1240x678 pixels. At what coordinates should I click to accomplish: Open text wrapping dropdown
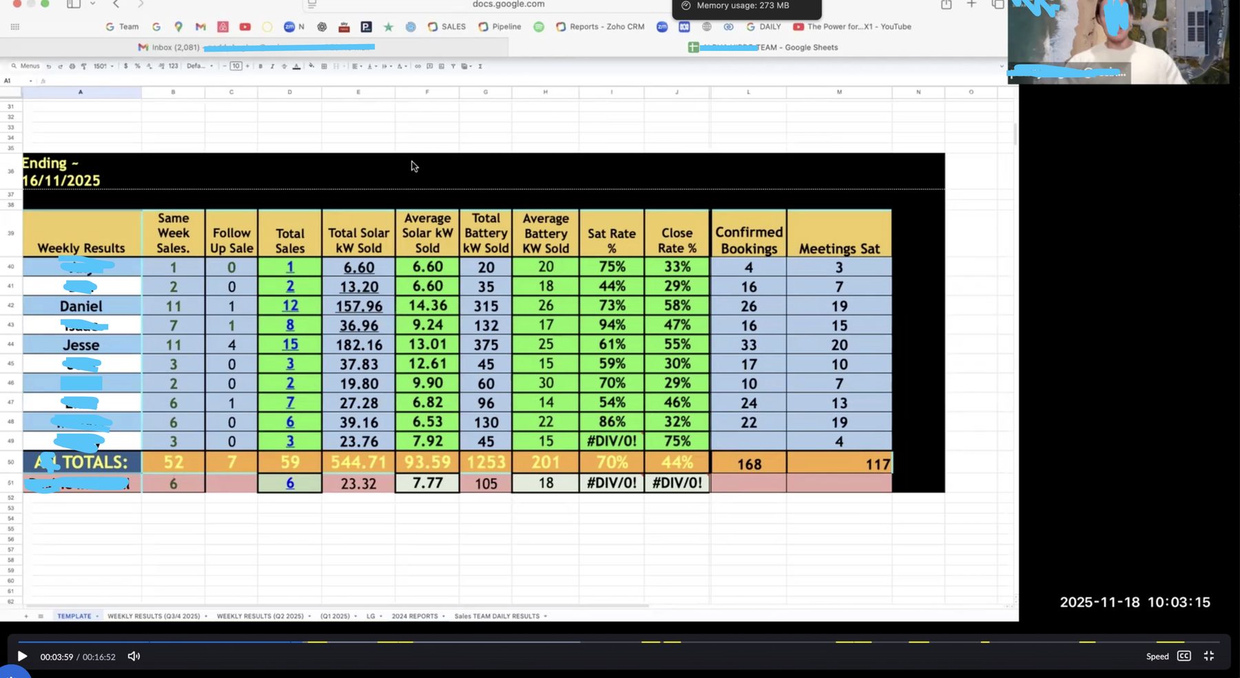tap(386, 66)
